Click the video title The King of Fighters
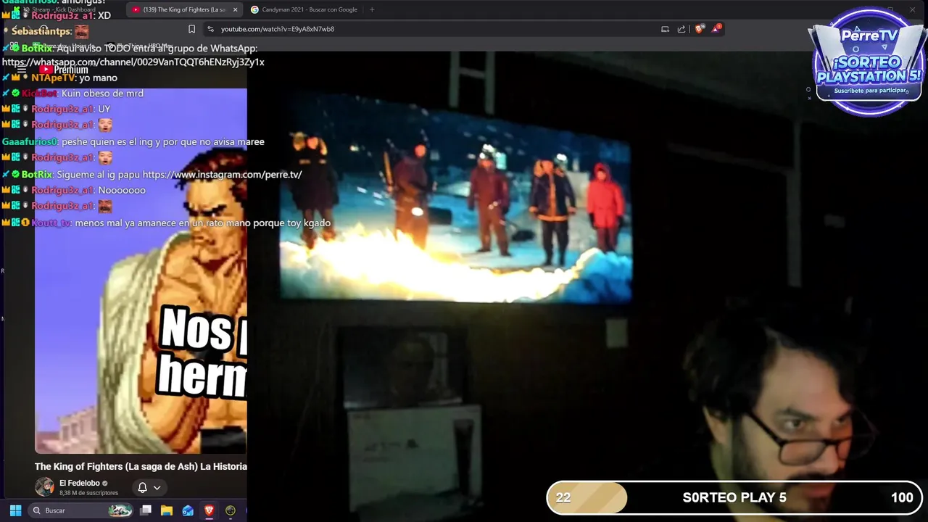928x522 pixels. click(x=141, y=466)
